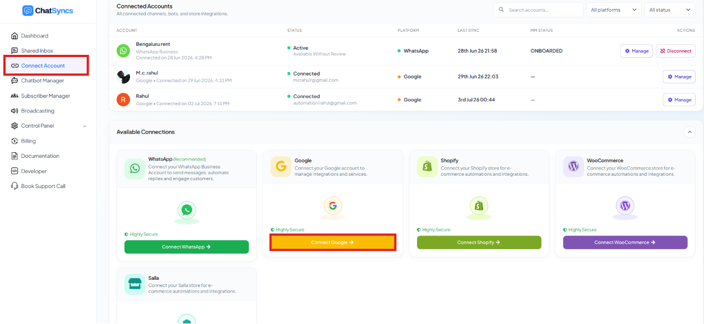Click the round Shopify illustration icon
The width and height of the screenshot is (704, 324).
pos(479,206)
